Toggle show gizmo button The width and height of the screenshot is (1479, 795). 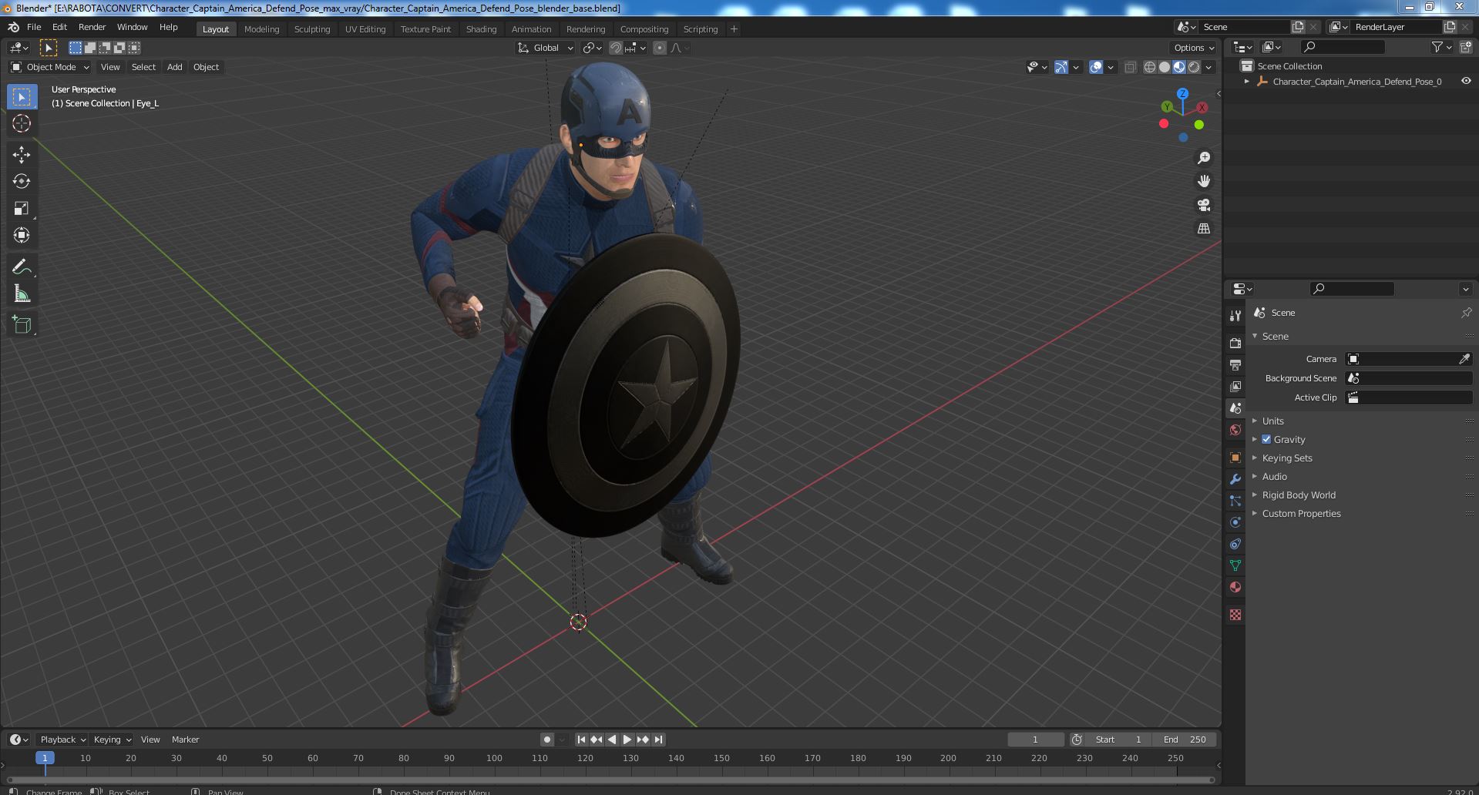pos(1061,67)
